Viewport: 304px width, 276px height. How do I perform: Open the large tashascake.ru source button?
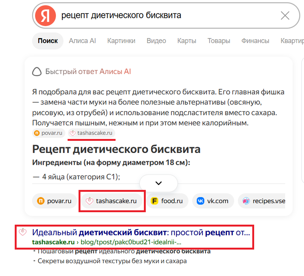112,201
